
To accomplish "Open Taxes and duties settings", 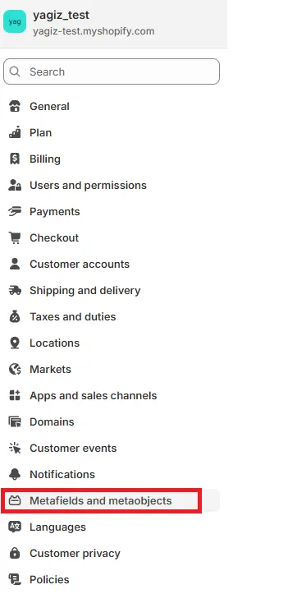I will [x=112, y=316].
